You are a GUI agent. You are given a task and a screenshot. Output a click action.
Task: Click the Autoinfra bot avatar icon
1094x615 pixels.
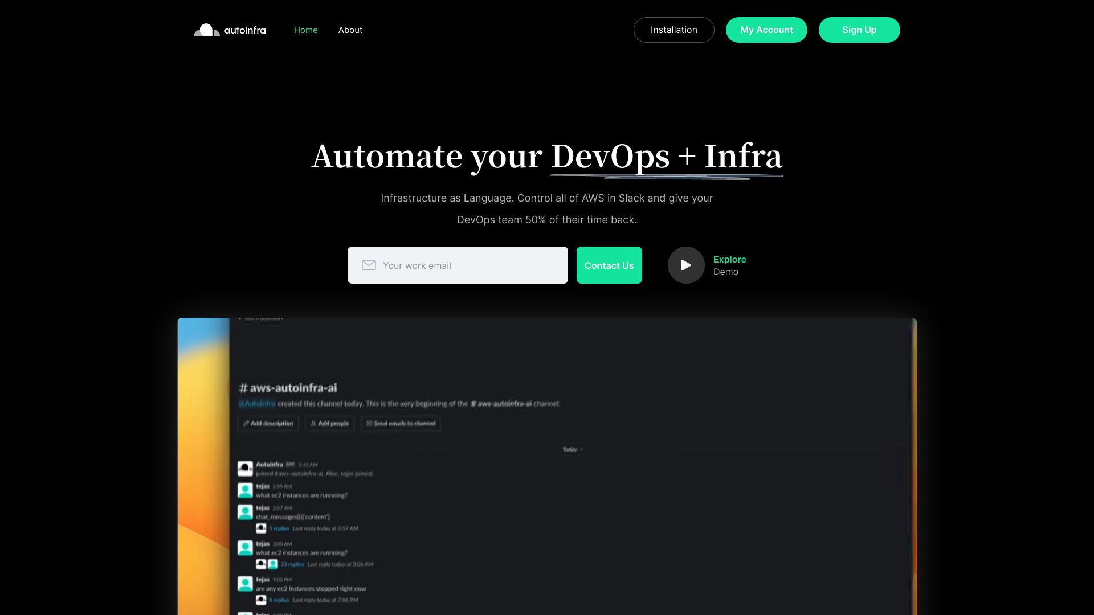245,467
